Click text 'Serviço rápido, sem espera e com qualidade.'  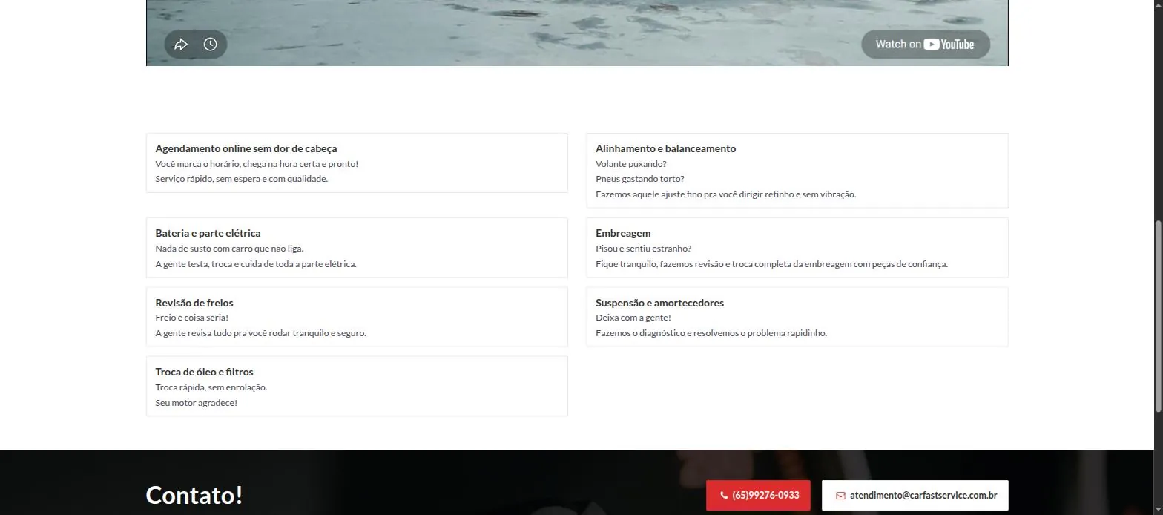(242, 179)
